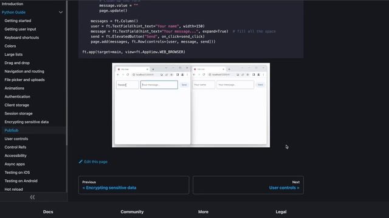Select the active PubSub sidebar item
The height and width of the screenshot is (218, 389).
tap(12, 130)
